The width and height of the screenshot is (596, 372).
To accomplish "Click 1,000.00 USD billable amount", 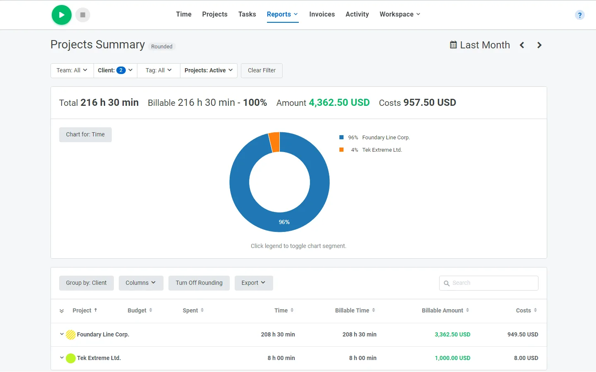I will [452, 358].
